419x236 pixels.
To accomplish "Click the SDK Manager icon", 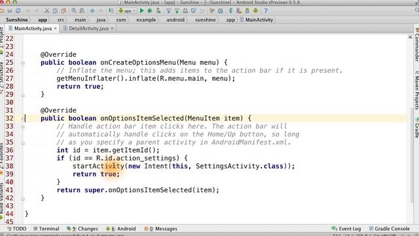I will point(247,10).
